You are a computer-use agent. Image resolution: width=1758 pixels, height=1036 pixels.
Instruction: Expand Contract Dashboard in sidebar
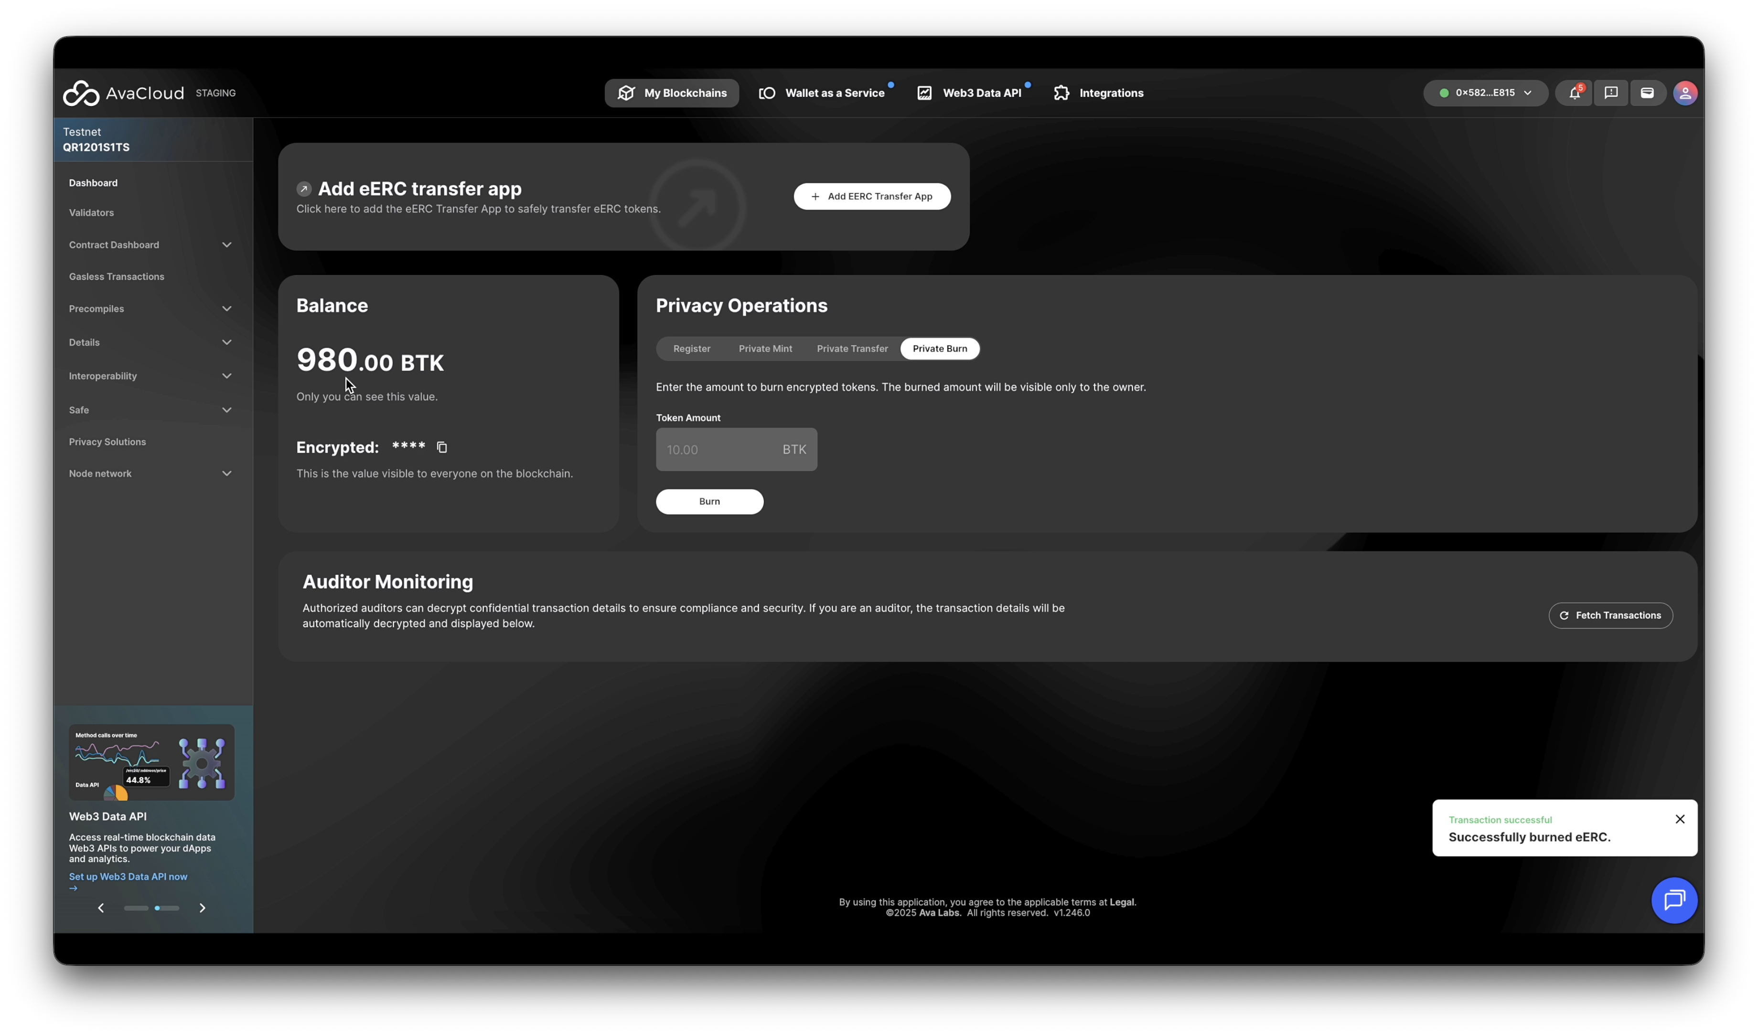point(150,245)
